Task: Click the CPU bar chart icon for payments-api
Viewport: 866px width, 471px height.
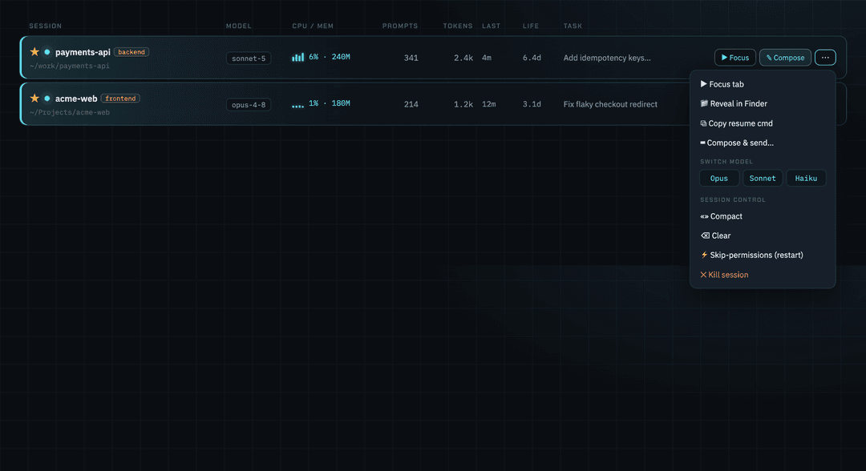Action: (x=297, y=57)
